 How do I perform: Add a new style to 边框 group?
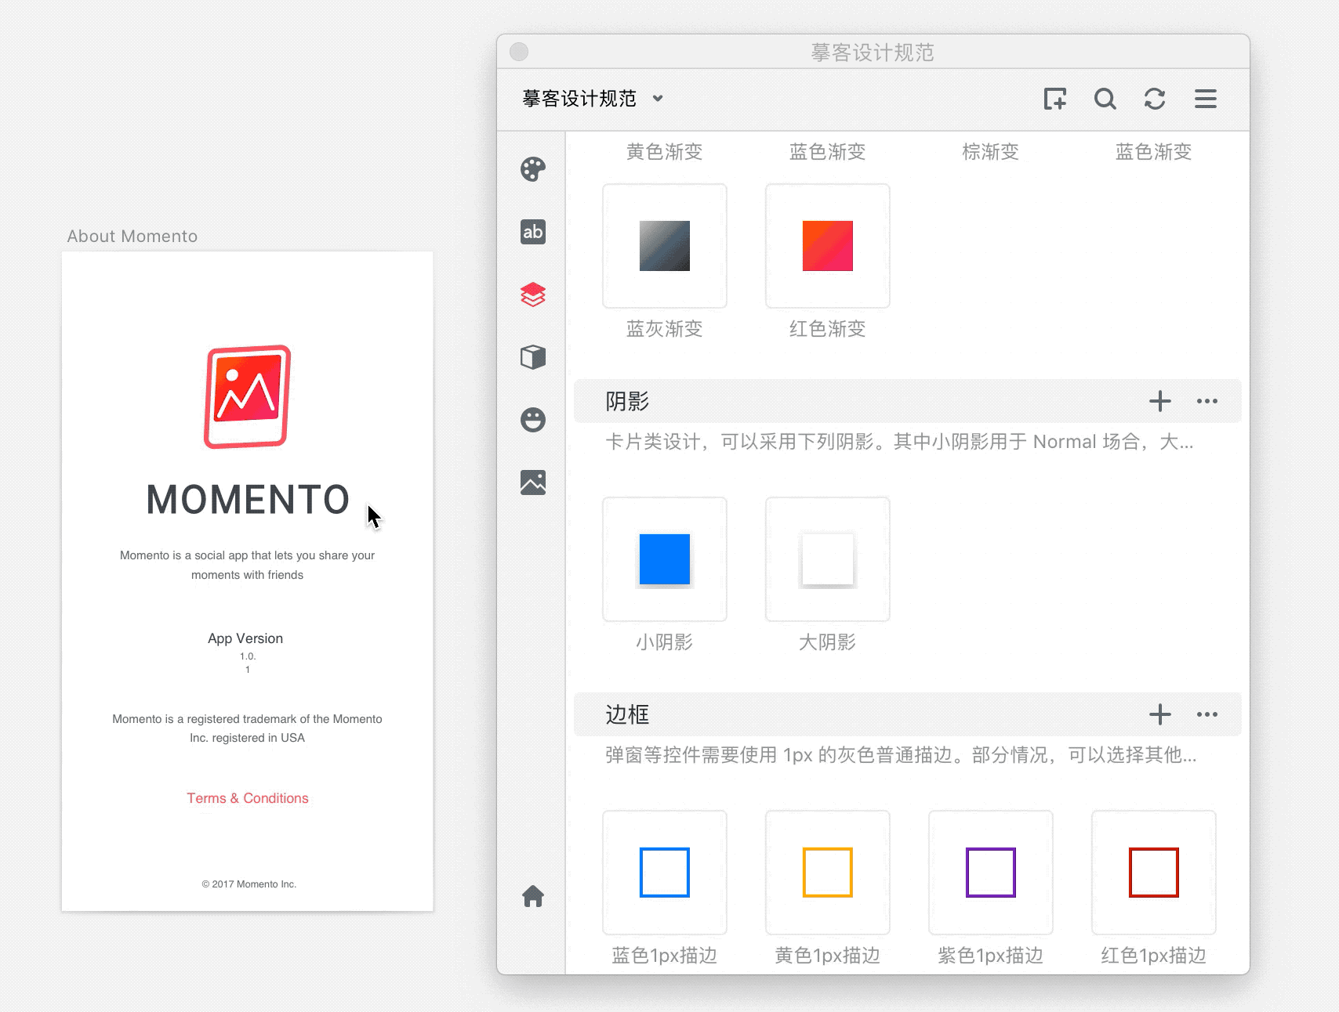(1160, 714)
